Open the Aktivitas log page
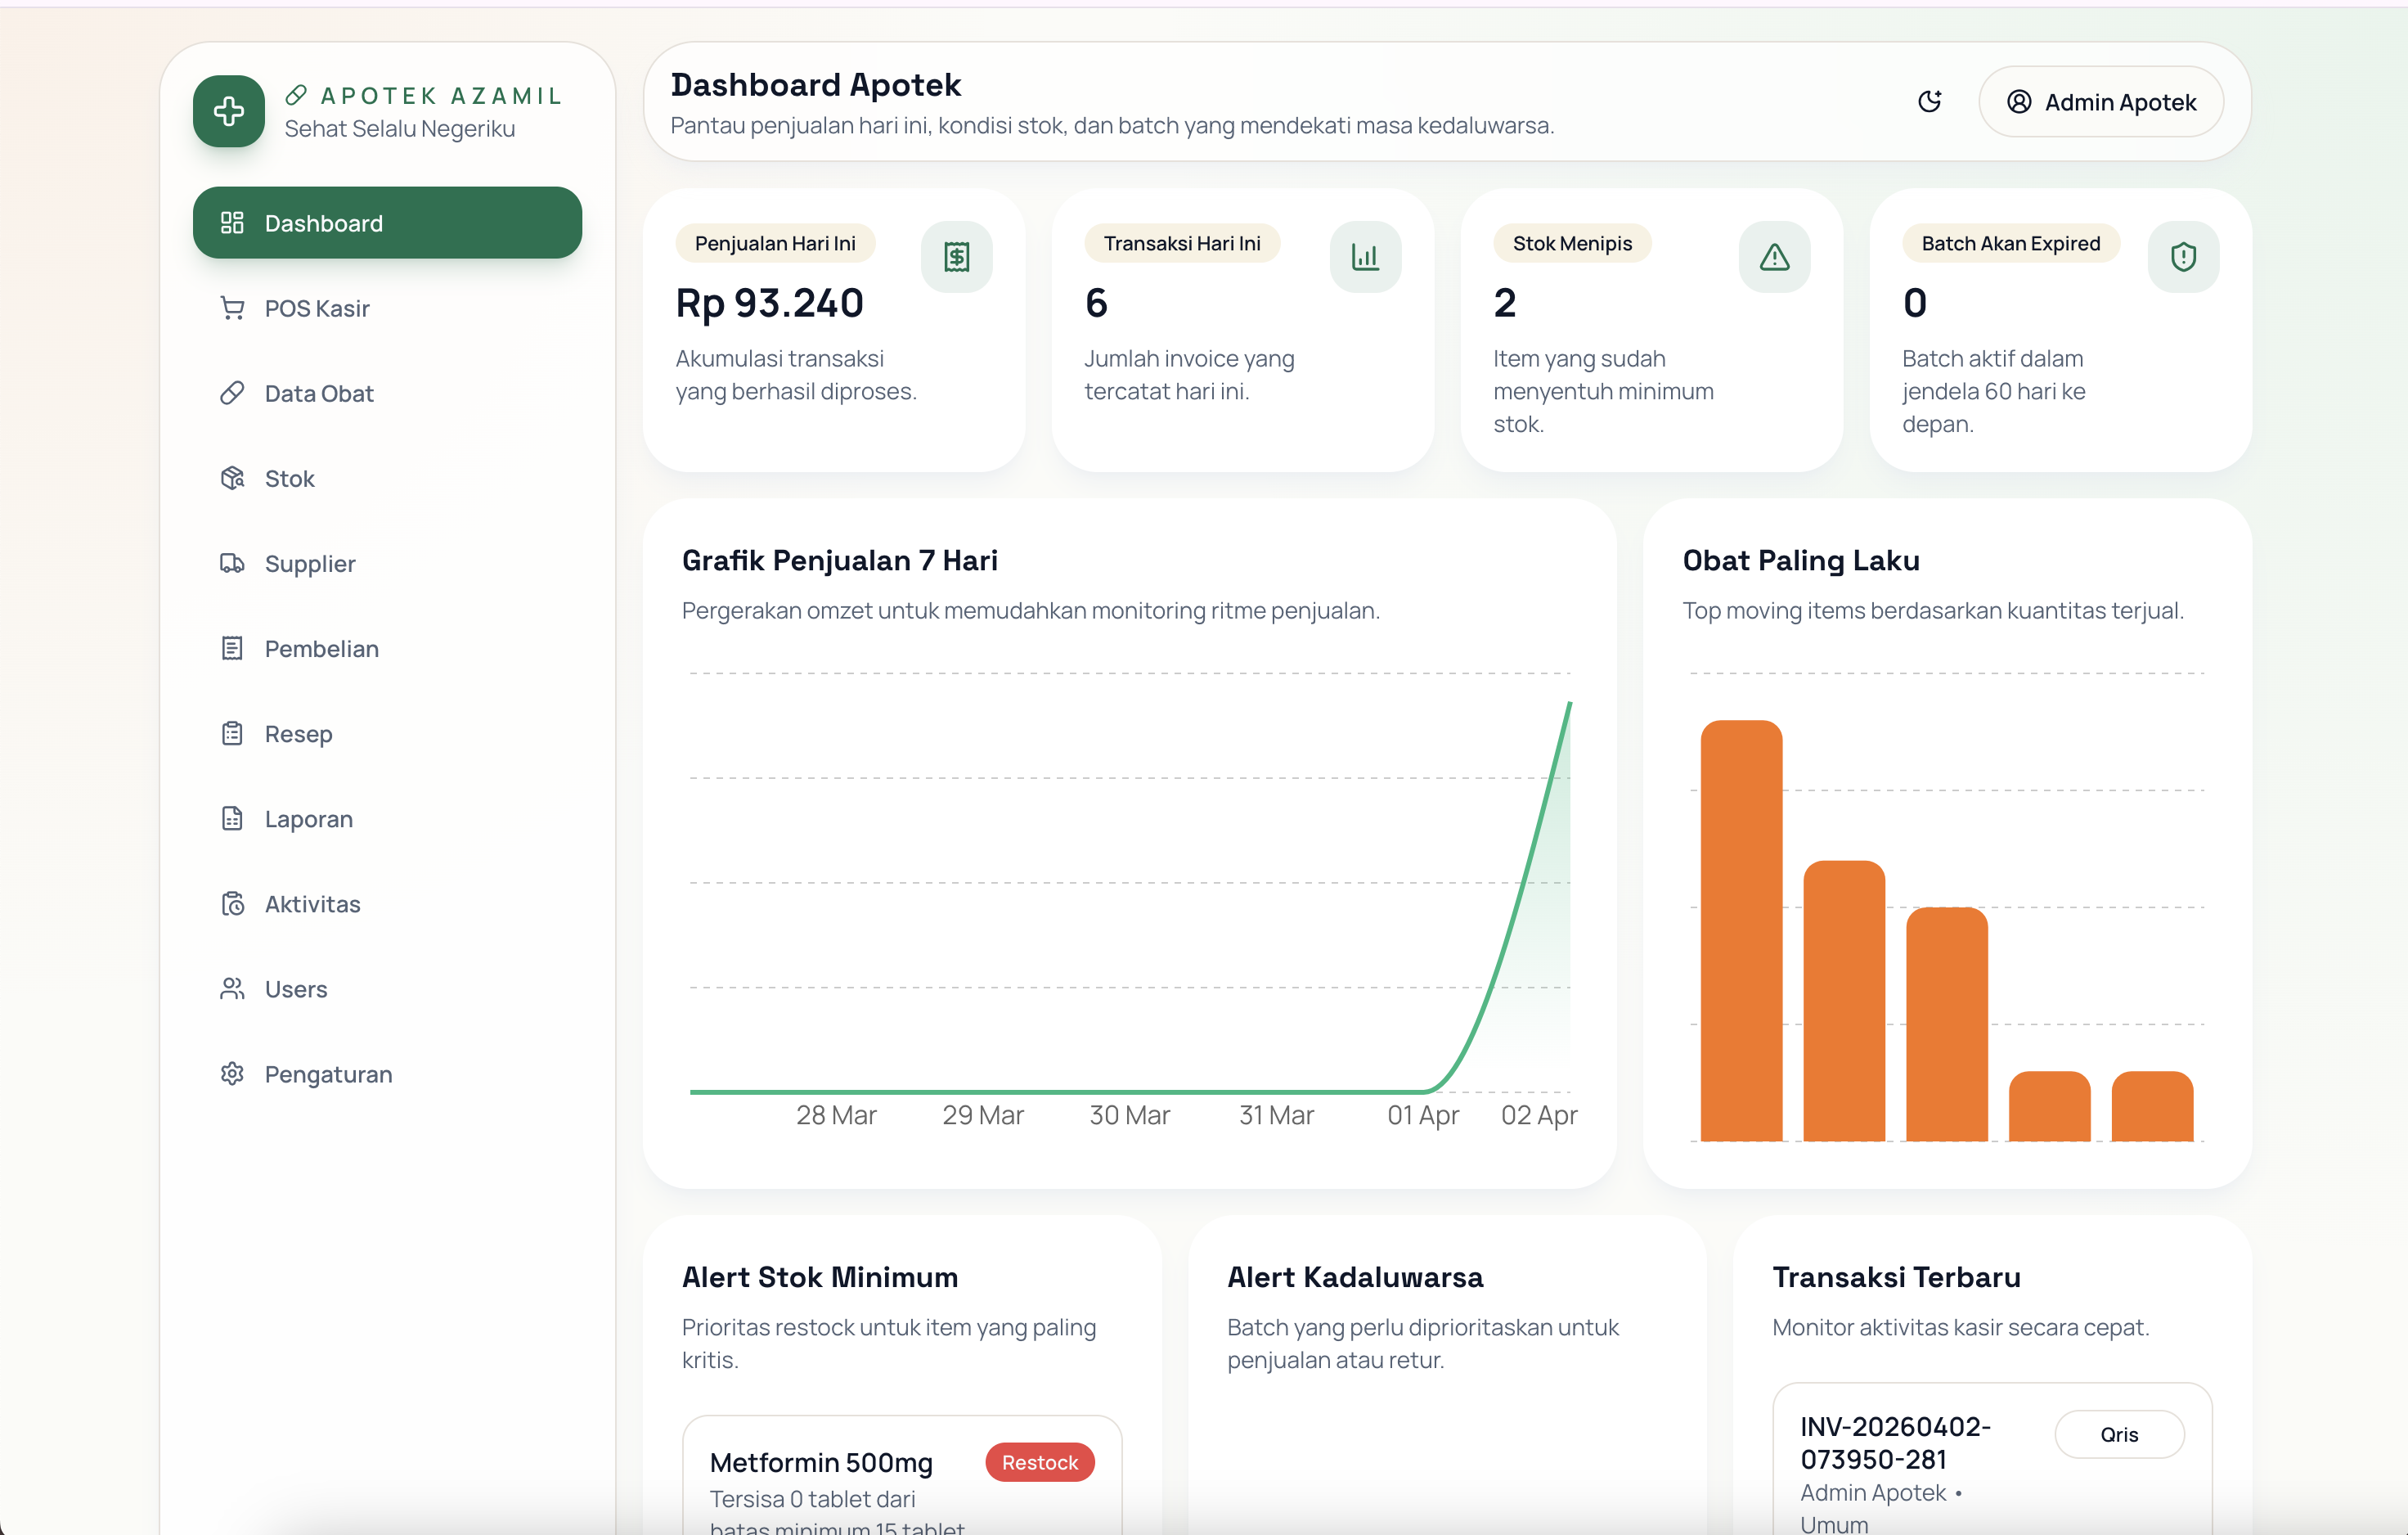Image resolution: width=2408 pixels, height=1535 pixels. tap(312, 903)
